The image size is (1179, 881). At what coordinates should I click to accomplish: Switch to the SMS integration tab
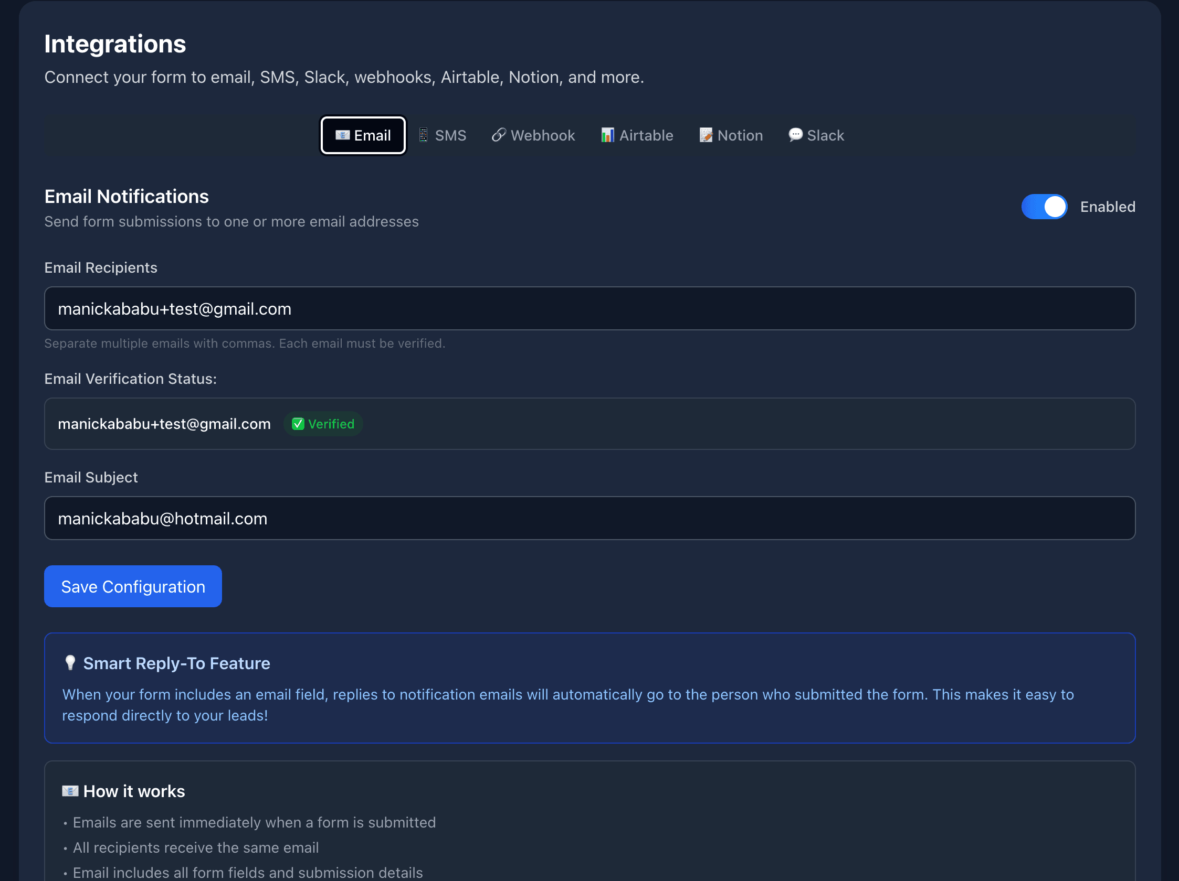point(443,135)
